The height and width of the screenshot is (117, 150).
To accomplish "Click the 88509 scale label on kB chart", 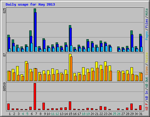I will coord(4,87).
